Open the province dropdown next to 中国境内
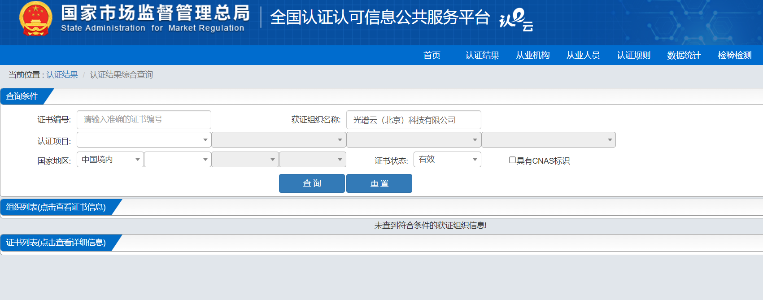Viewport: 763px width, 300px height. coord(178,160)
